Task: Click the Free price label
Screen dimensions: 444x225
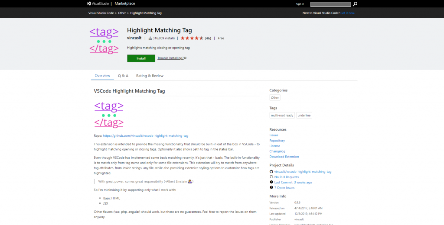Action: click(221, 38)
